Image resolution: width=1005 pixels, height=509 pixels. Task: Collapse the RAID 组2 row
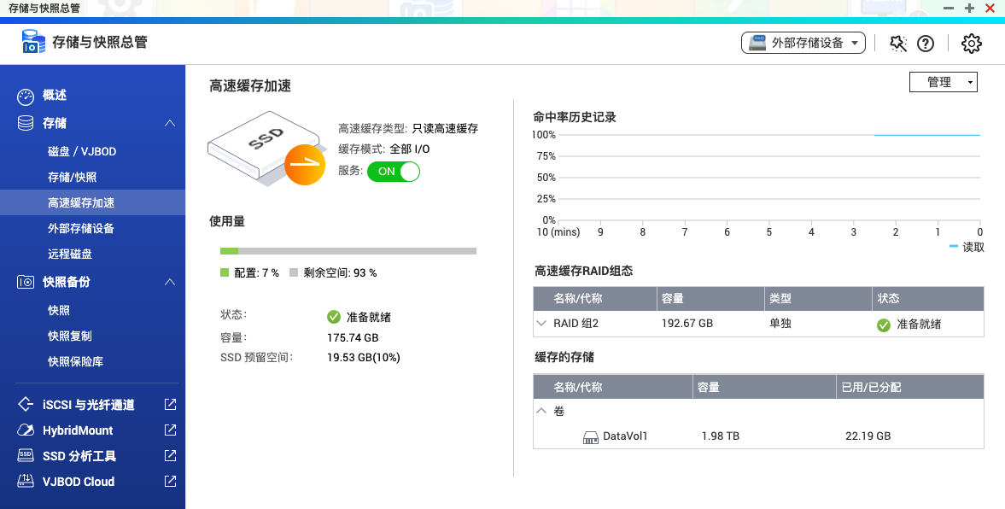[x=542, y=324]
